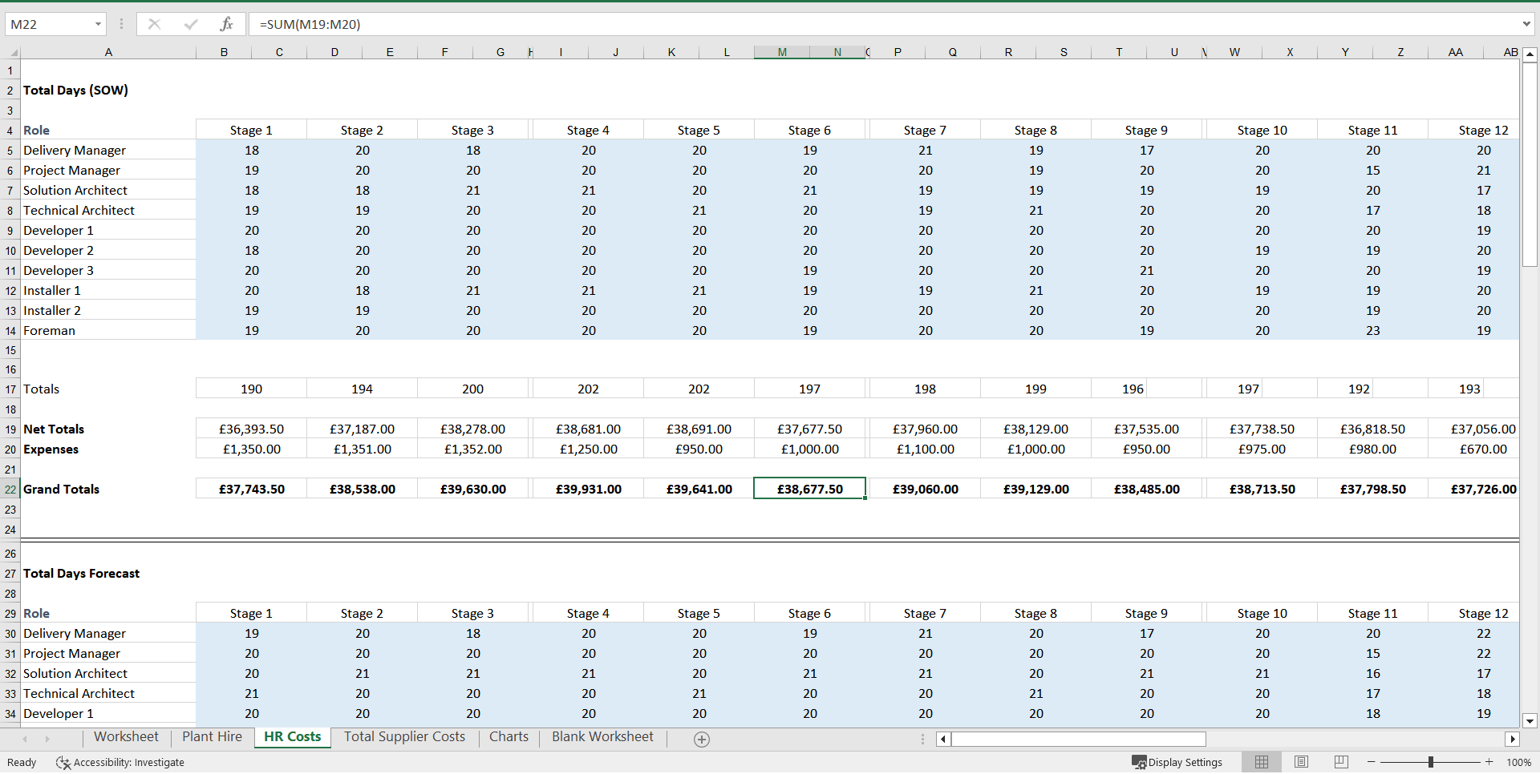Click the Insert Function (fx) icon
This screenshot has height=774, width=1540.
coord(227,24)
